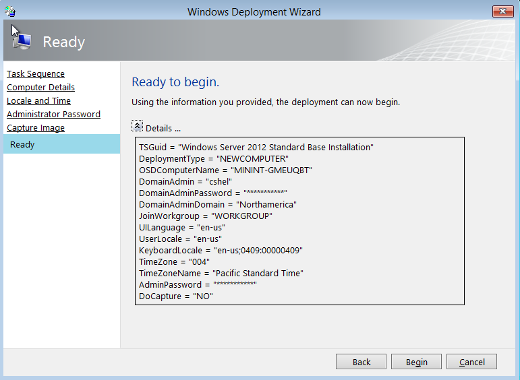Click the 'Ready' page title in banner
520x380 pixels.
click(x=63, y=42)
